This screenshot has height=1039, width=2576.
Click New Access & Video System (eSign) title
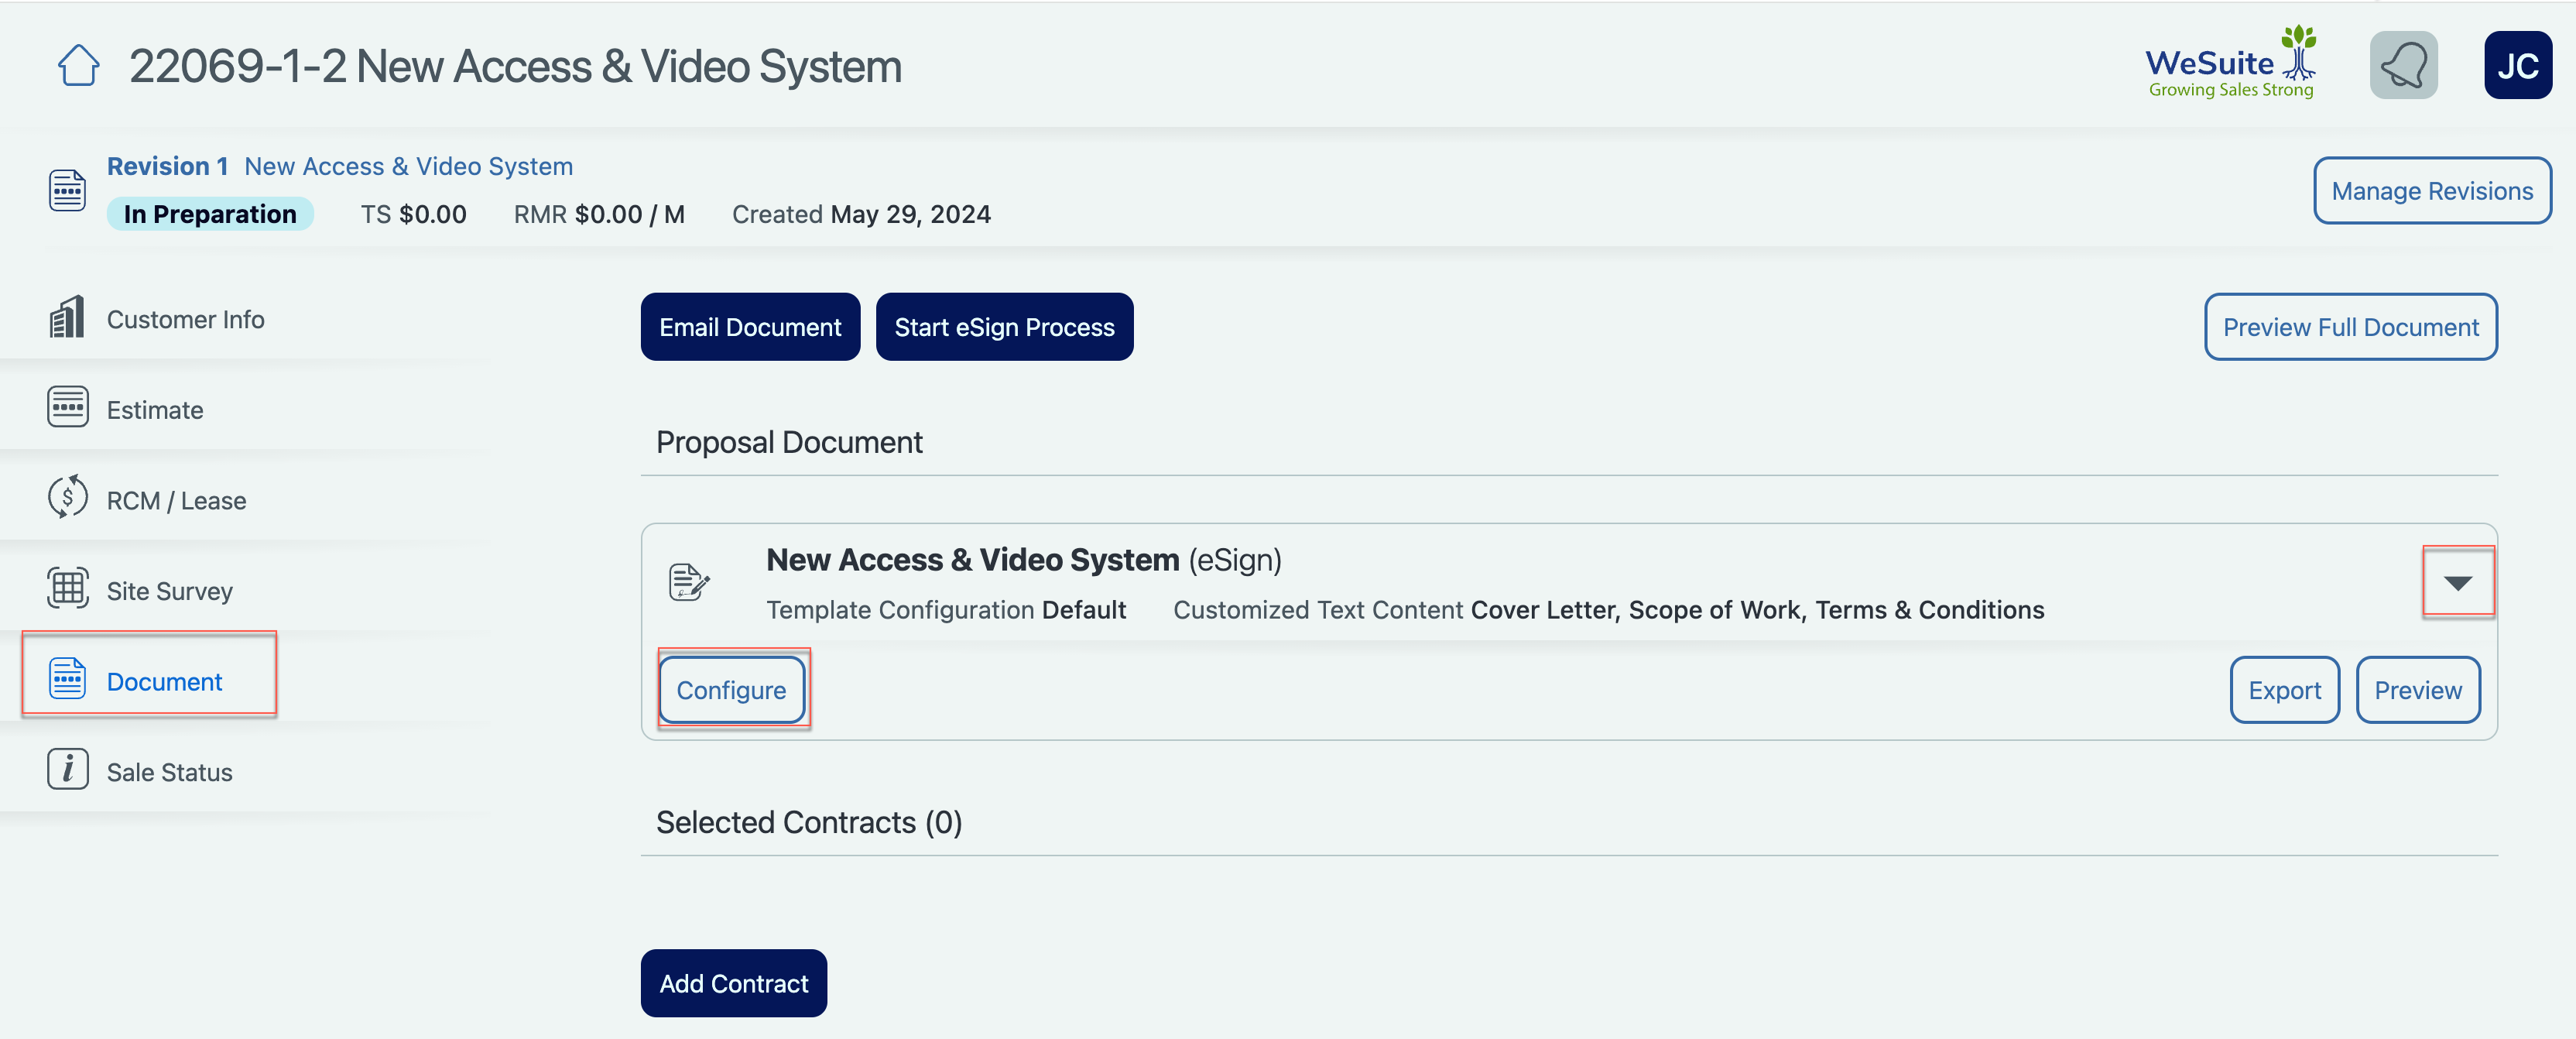pyautogui.click(x=1024, y=560)
